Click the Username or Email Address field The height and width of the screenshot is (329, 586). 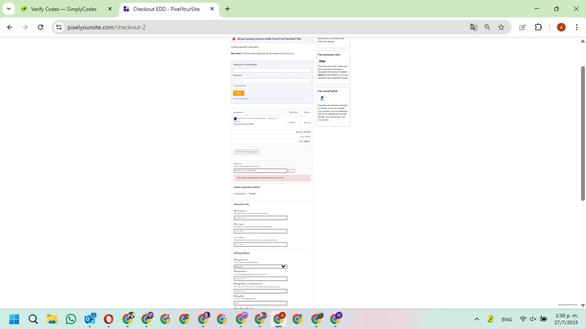click(x=272, y=70)
